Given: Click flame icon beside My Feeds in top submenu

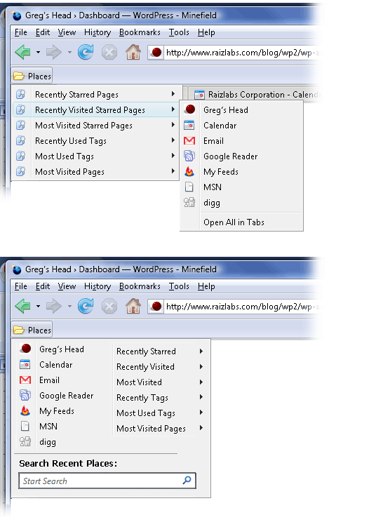Looking at the screenshot, I should point(189,171).
